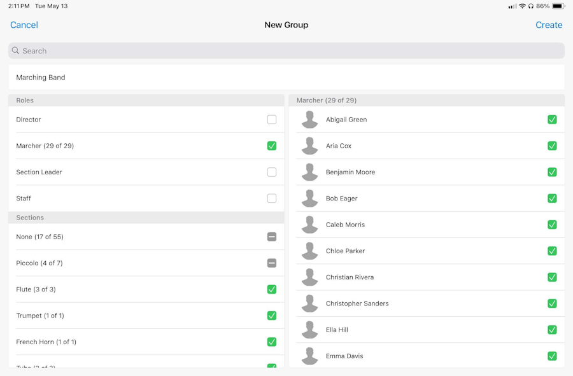Uncheck the Flute (3 of 3) section

tap(272, 289)
